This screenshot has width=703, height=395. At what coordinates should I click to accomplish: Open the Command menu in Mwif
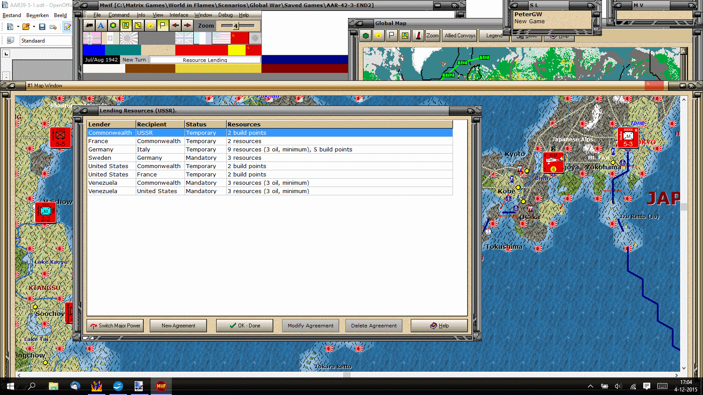pyautogui.click(x=119, y=15)
